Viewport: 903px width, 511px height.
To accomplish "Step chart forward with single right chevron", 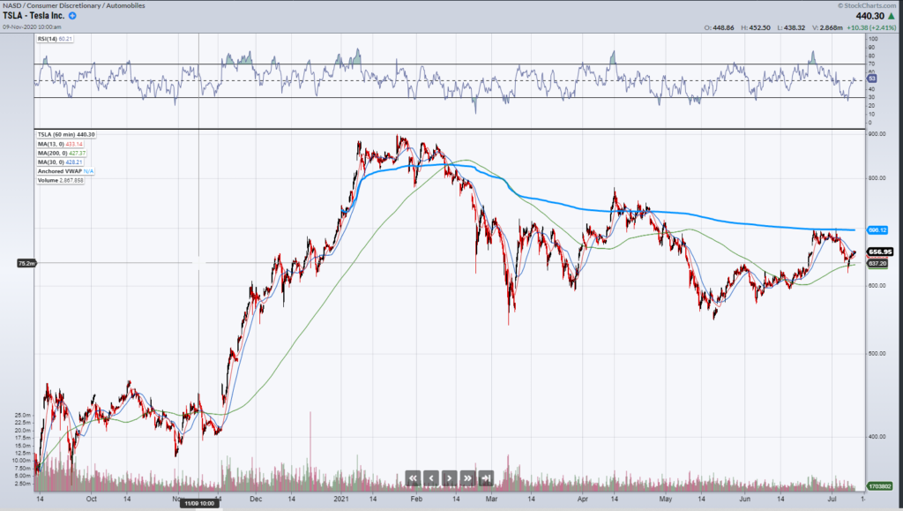I will point(449,477).
